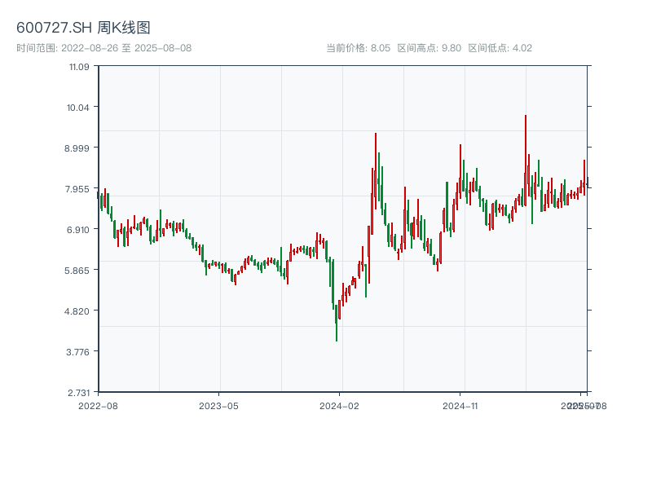Image resolution: width=652 pixels, height=489 pixels.
Task: Click the y-axis value 8.999
Action: (77, 148)
